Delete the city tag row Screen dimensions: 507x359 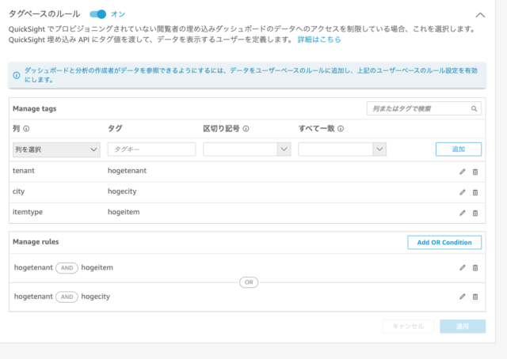tap(475, 192)
